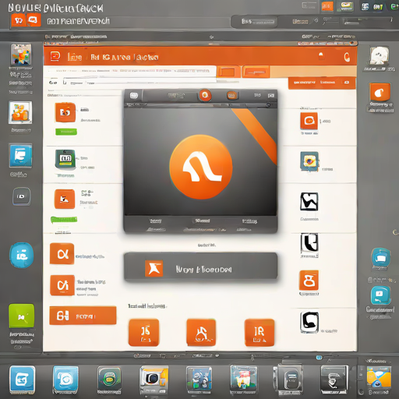Click the round orange button in dialog toolbar
This screenshot has width=399, height=399.
[205, 95]
